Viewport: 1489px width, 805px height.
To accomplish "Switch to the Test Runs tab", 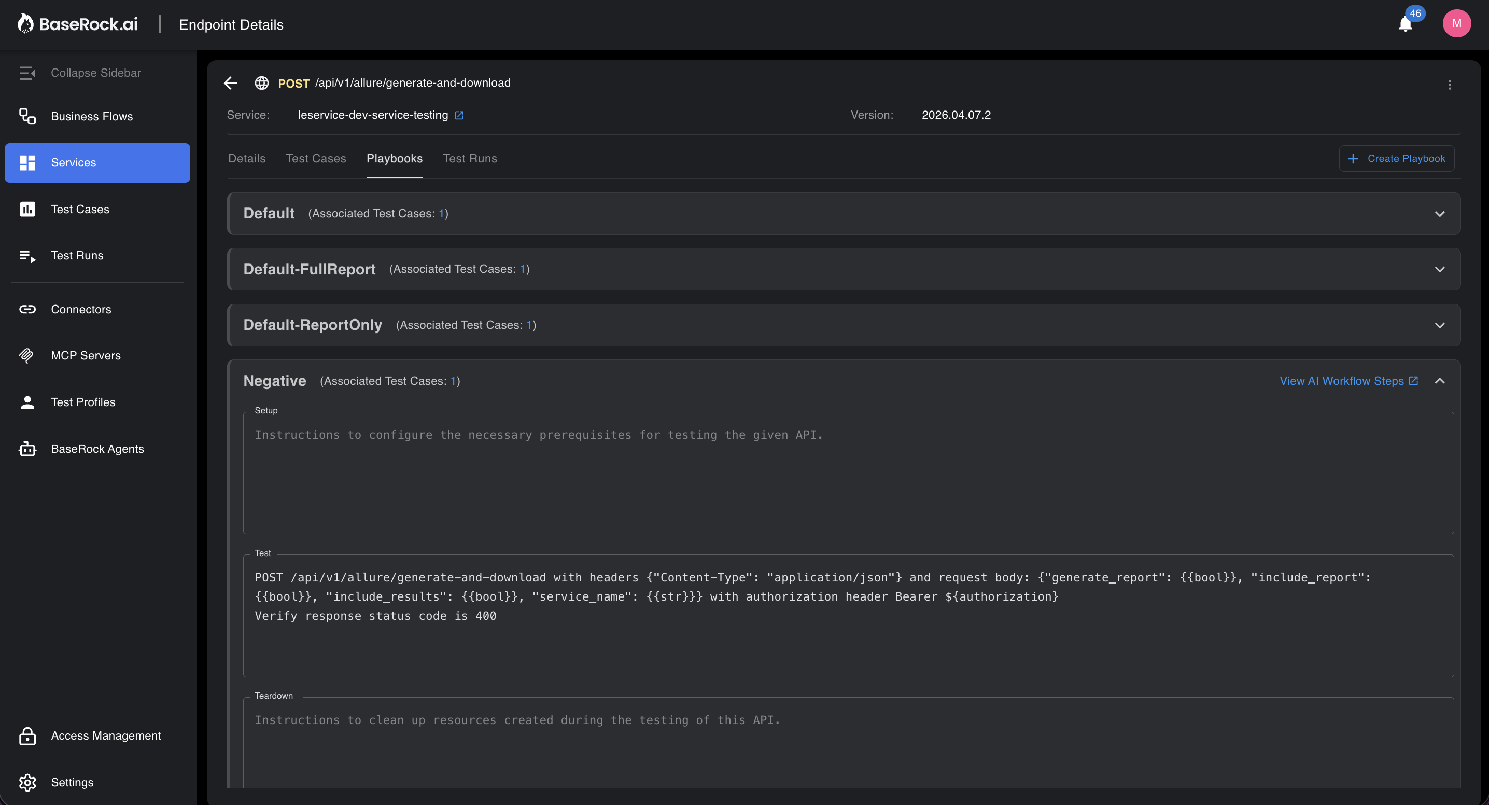I will pyautogui.click(x=470, y=158).
